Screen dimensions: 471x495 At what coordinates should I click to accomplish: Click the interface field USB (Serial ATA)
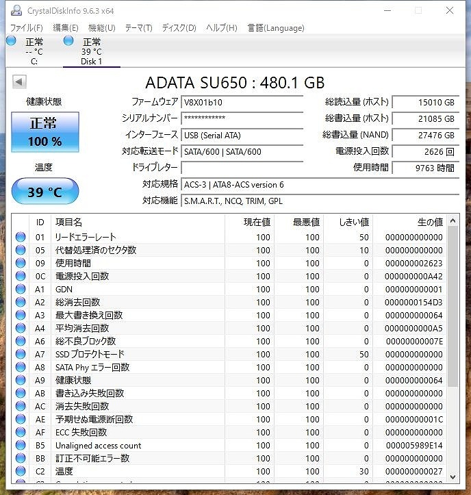click(242, 135)
